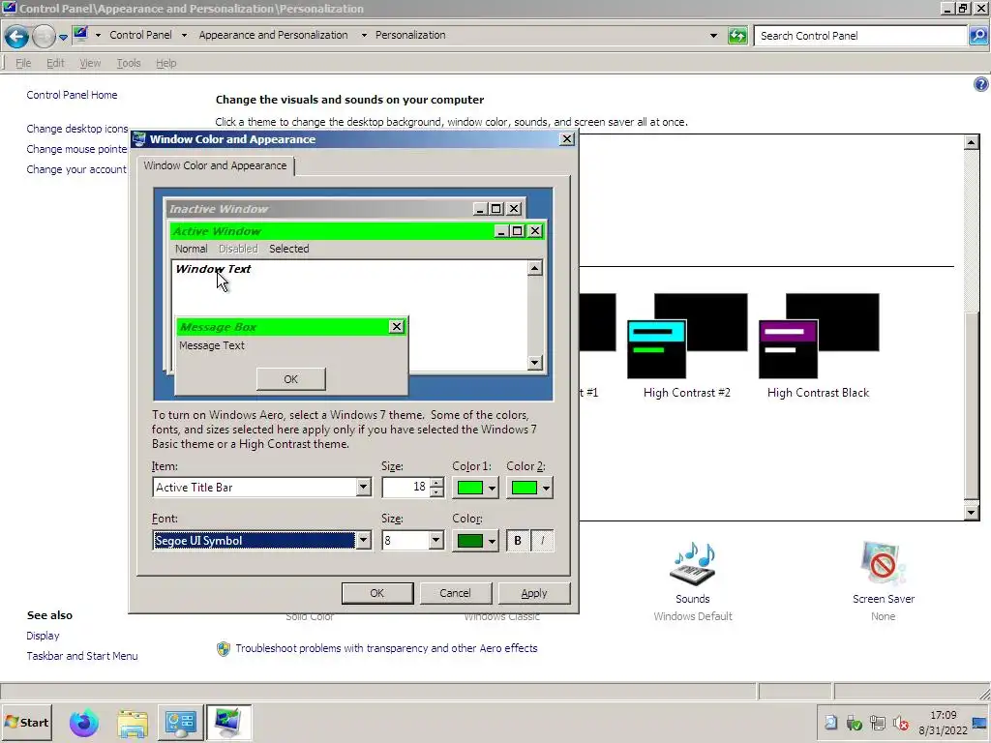Open the Help menu
The width and height of the screenshot is (991, 743).
(x=165, y=63)
